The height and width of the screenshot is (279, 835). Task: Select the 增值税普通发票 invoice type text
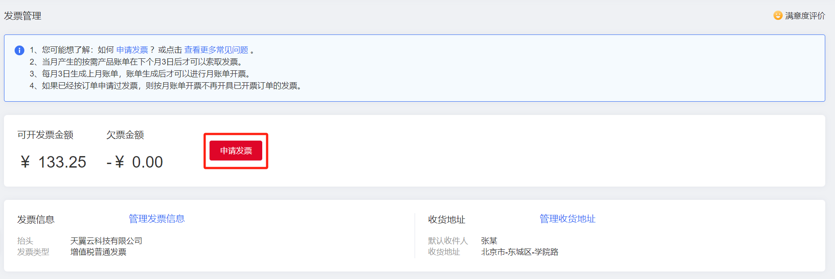[x=98, y=252]
